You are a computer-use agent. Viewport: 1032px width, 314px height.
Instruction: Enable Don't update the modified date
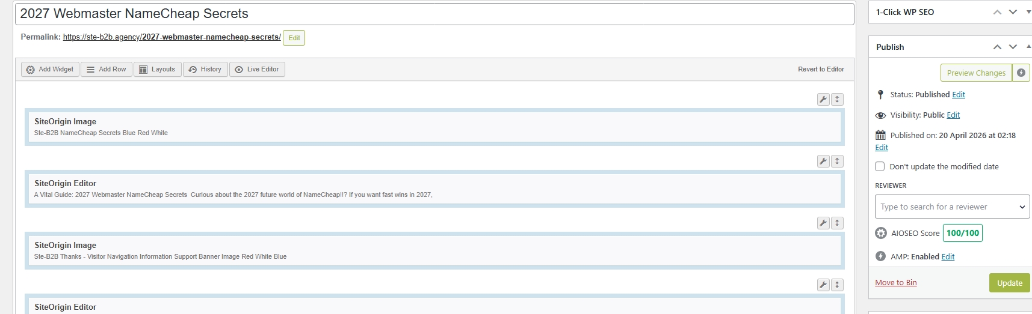click(880, 166)
